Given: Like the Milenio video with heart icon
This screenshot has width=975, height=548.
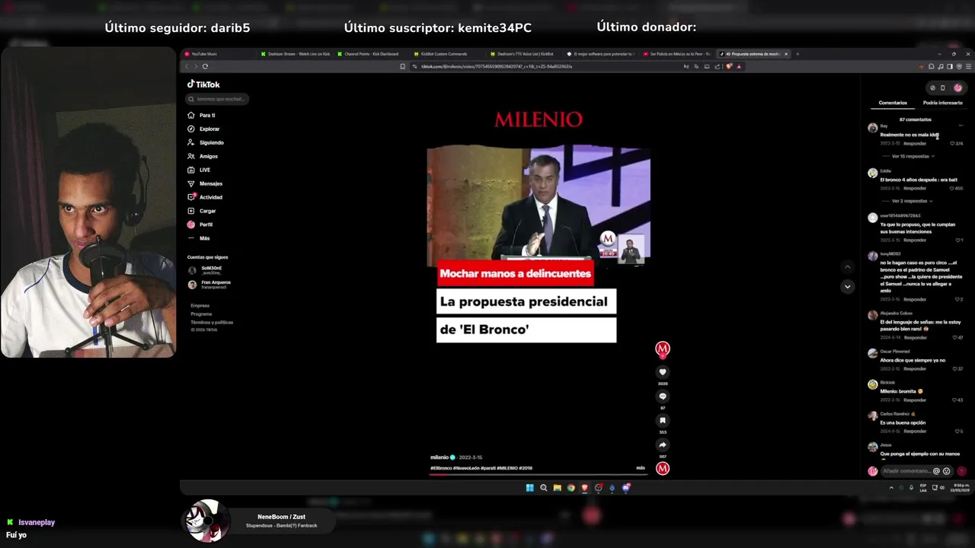Looking at the screenshot, I should point(663,372).
